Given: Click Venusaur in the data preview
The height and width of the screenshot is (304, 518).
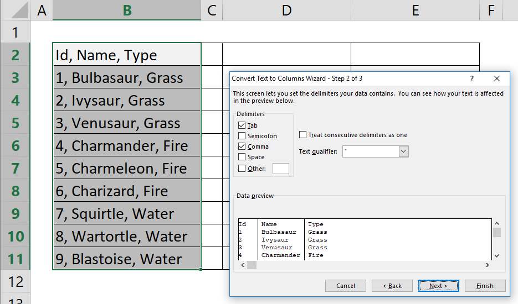Looking at the screenshot, I should [277, 247].
